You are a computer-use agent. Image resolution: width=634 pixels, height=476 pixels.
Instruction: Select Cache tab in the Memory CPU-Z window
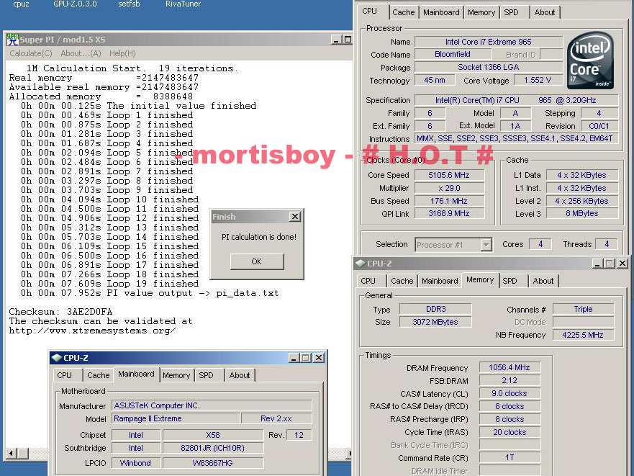402,281
